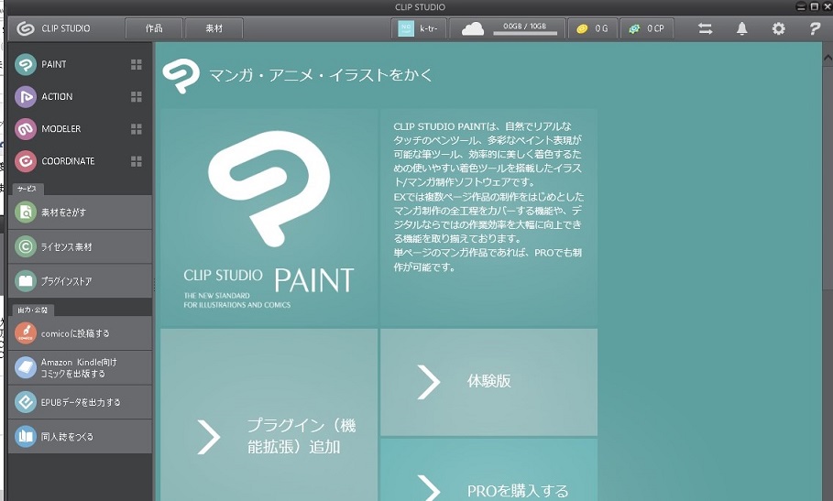Click the chevron arrow on プラグイン tile
833x501 pixels.
(x=209, y=437)
